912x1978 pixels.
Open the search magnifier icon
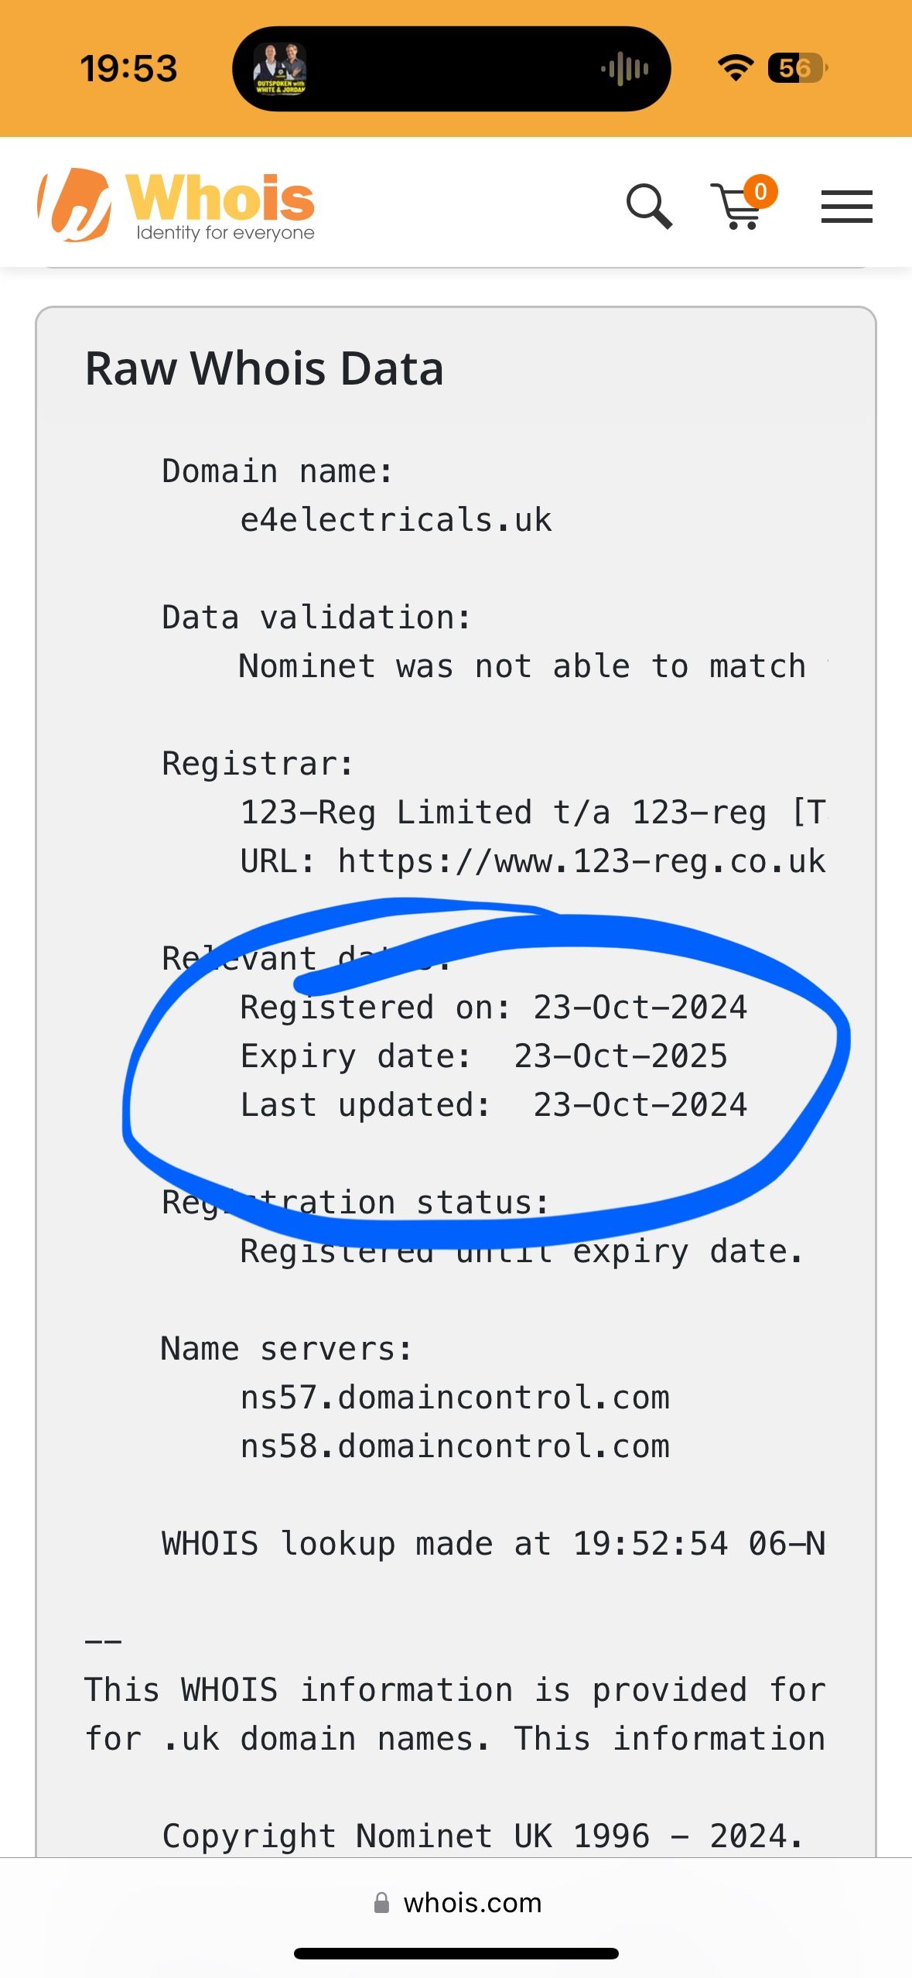(648, 206)
